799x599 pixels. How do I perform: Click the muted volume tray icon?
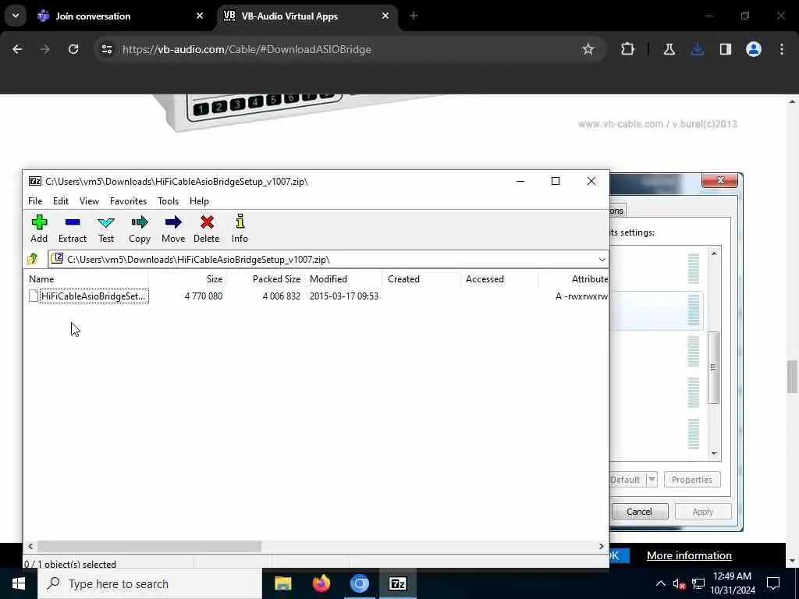pyautogui.click(x=680, y=584)
